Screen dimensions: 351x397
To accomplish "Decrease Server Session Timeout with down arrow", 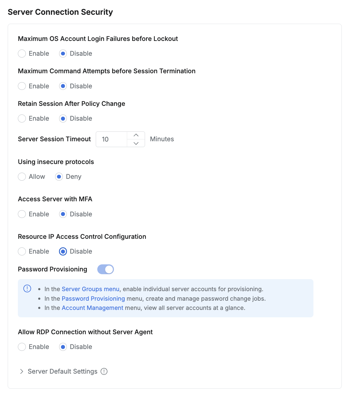I will (x=136, y=143).
